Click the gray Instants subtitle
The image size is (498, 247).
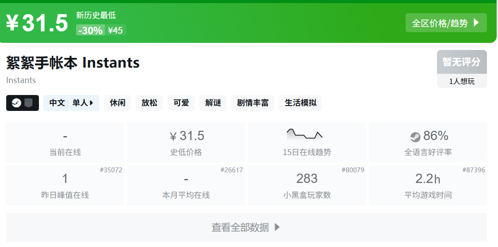click(x=21, y=80)
